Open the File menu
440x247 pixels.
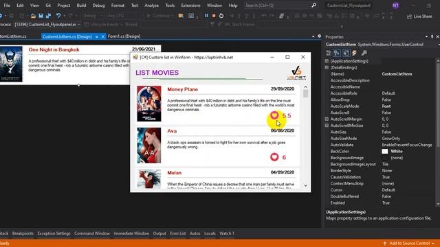click(x=7, y=5)
